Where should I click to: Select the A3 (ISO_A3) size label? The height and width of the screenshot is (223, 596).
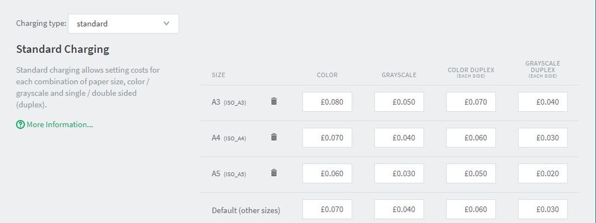pos(229,102)
